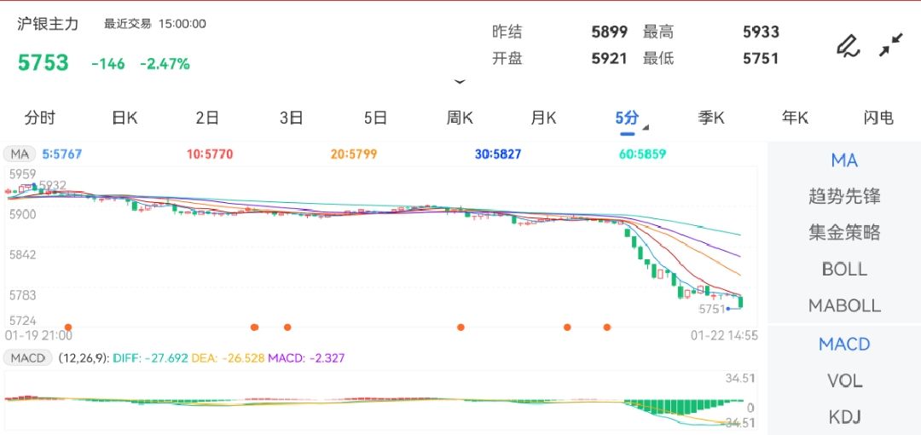921x435 pixels.
Task: Select VOL indicator
Action: tap(844, 381)
